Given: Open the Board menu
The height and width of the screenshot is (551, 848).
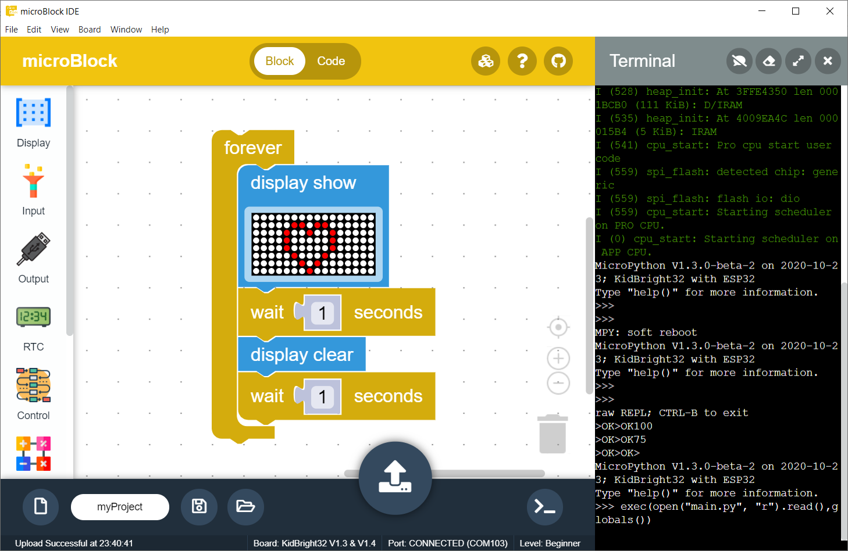Looking at the screenshot, I should click(x=90, y=30).
